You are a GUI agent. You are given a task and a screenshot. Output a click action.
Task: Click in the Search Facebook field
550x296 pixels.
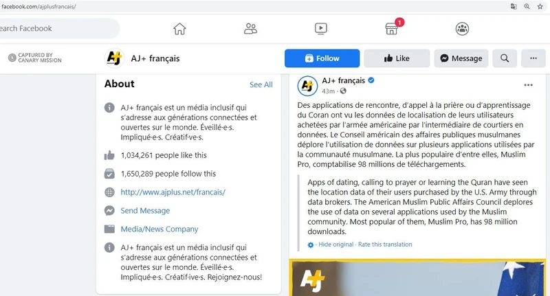click(x=58, y=28)
